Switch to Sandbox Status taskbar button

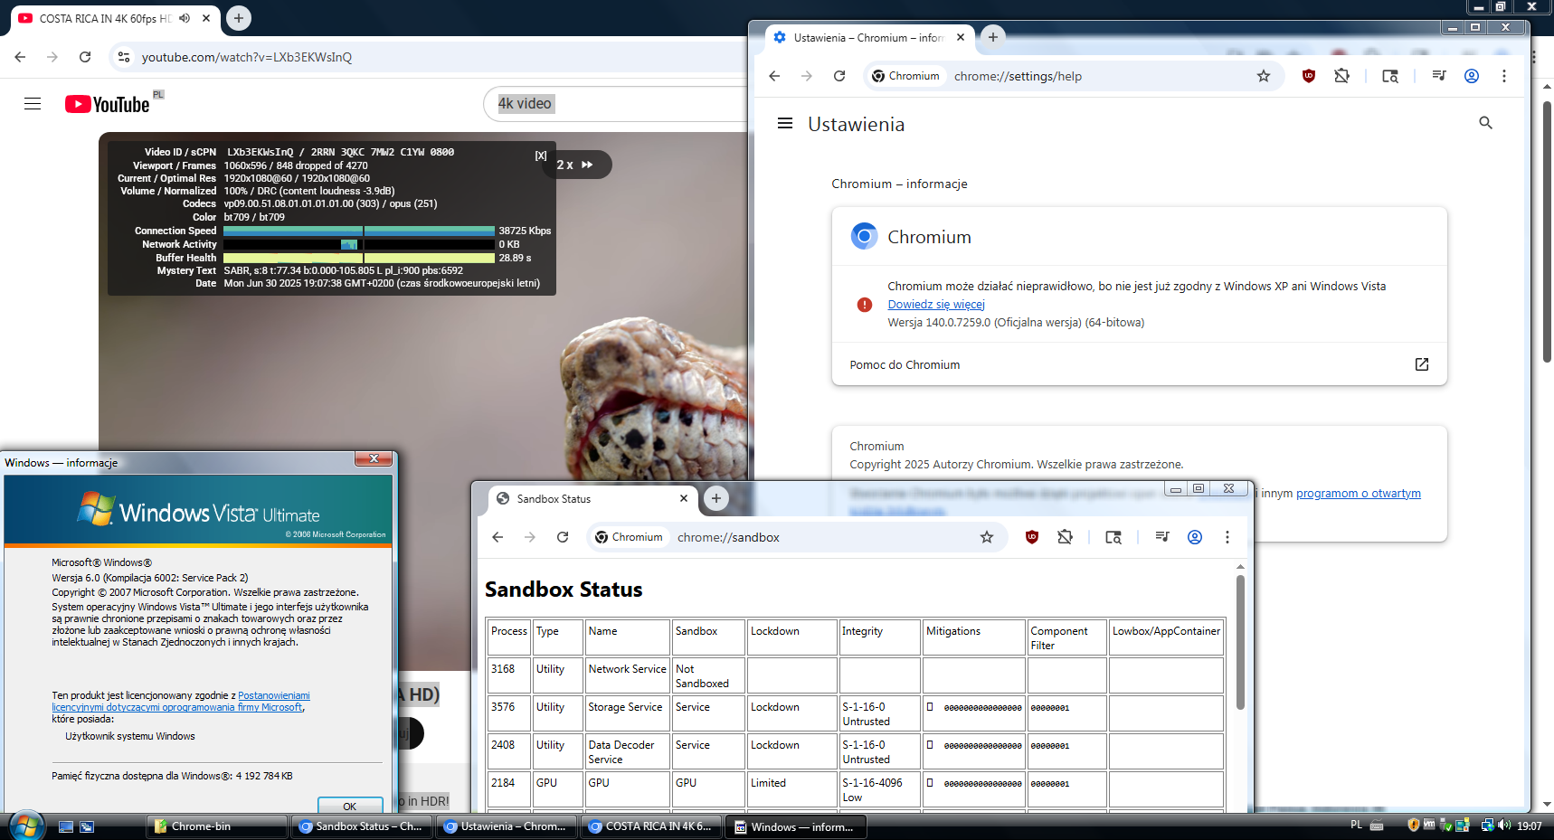point(361,826)
